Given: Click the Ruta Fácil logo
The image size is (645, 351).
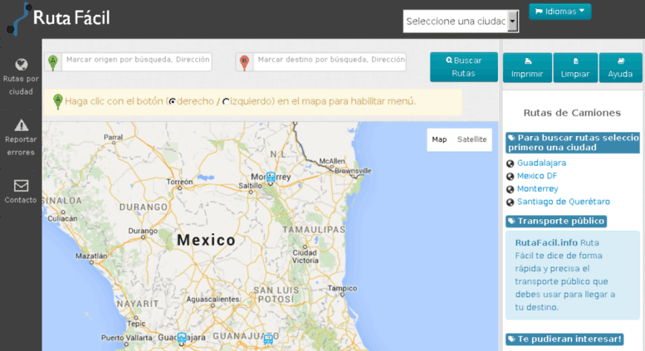Looking at the screenshot, I should click(58, 18).
